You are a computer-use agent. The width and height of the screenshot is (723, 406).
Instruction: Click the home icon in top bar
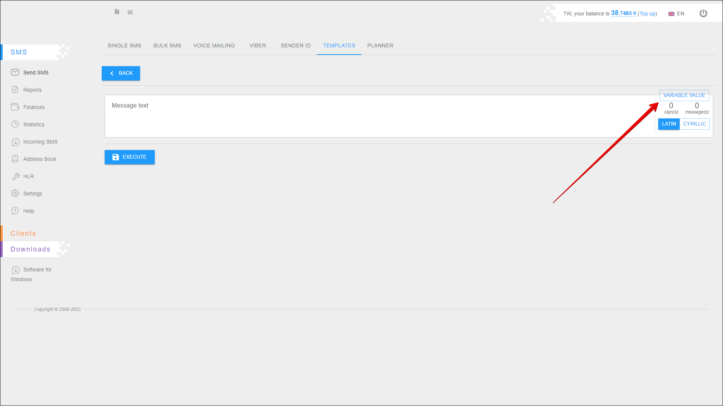117,12
